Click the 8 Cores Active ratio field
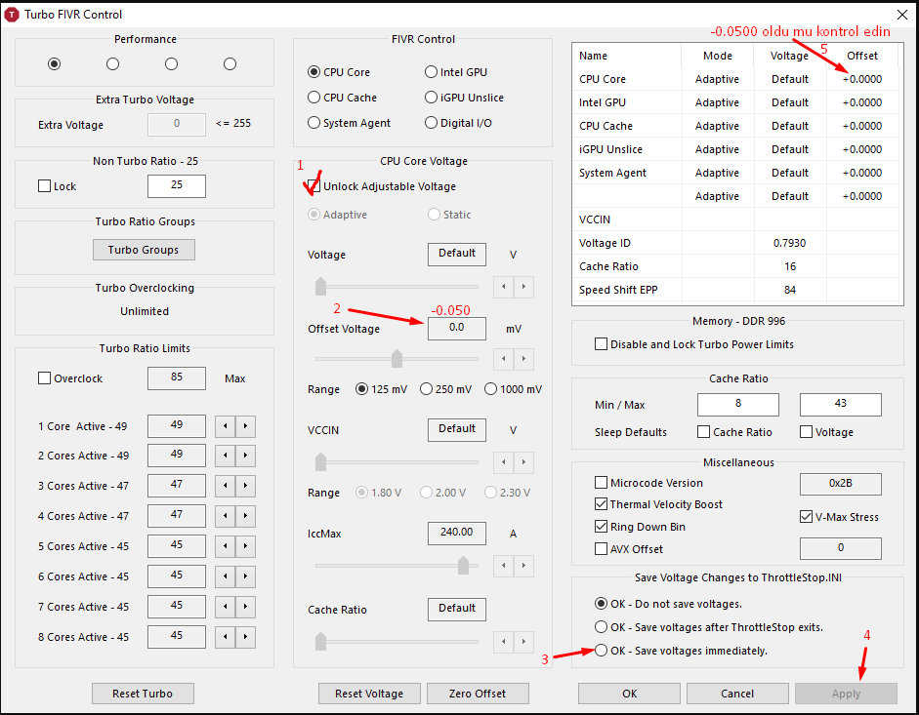 (177, 637)
